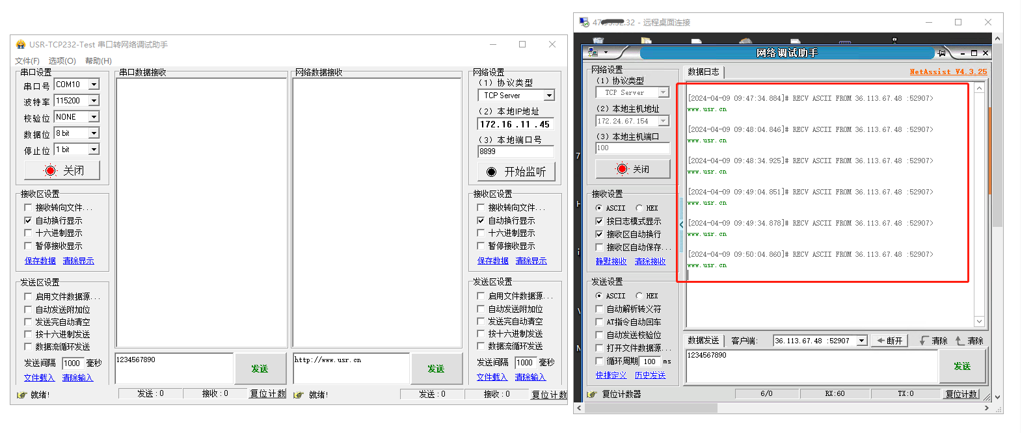Click the 本地IP地址 172.16.11.45 field
Screen dimensions: 1033x433
(516, 124)
